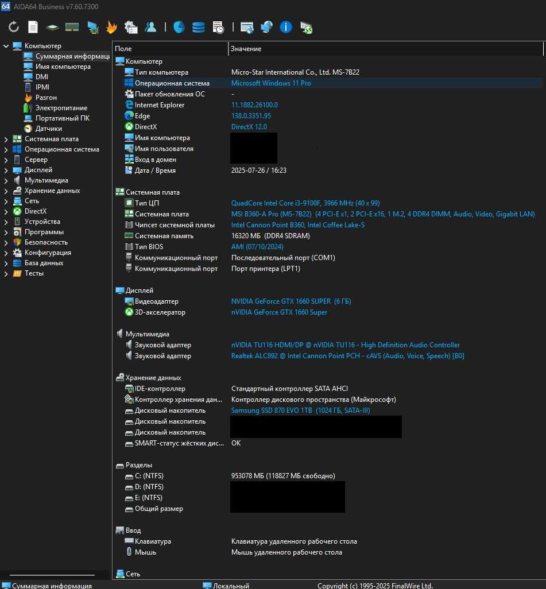Select the Безопасность tree item
This screenshot has height=589, width=546.
tap(46, 242)
